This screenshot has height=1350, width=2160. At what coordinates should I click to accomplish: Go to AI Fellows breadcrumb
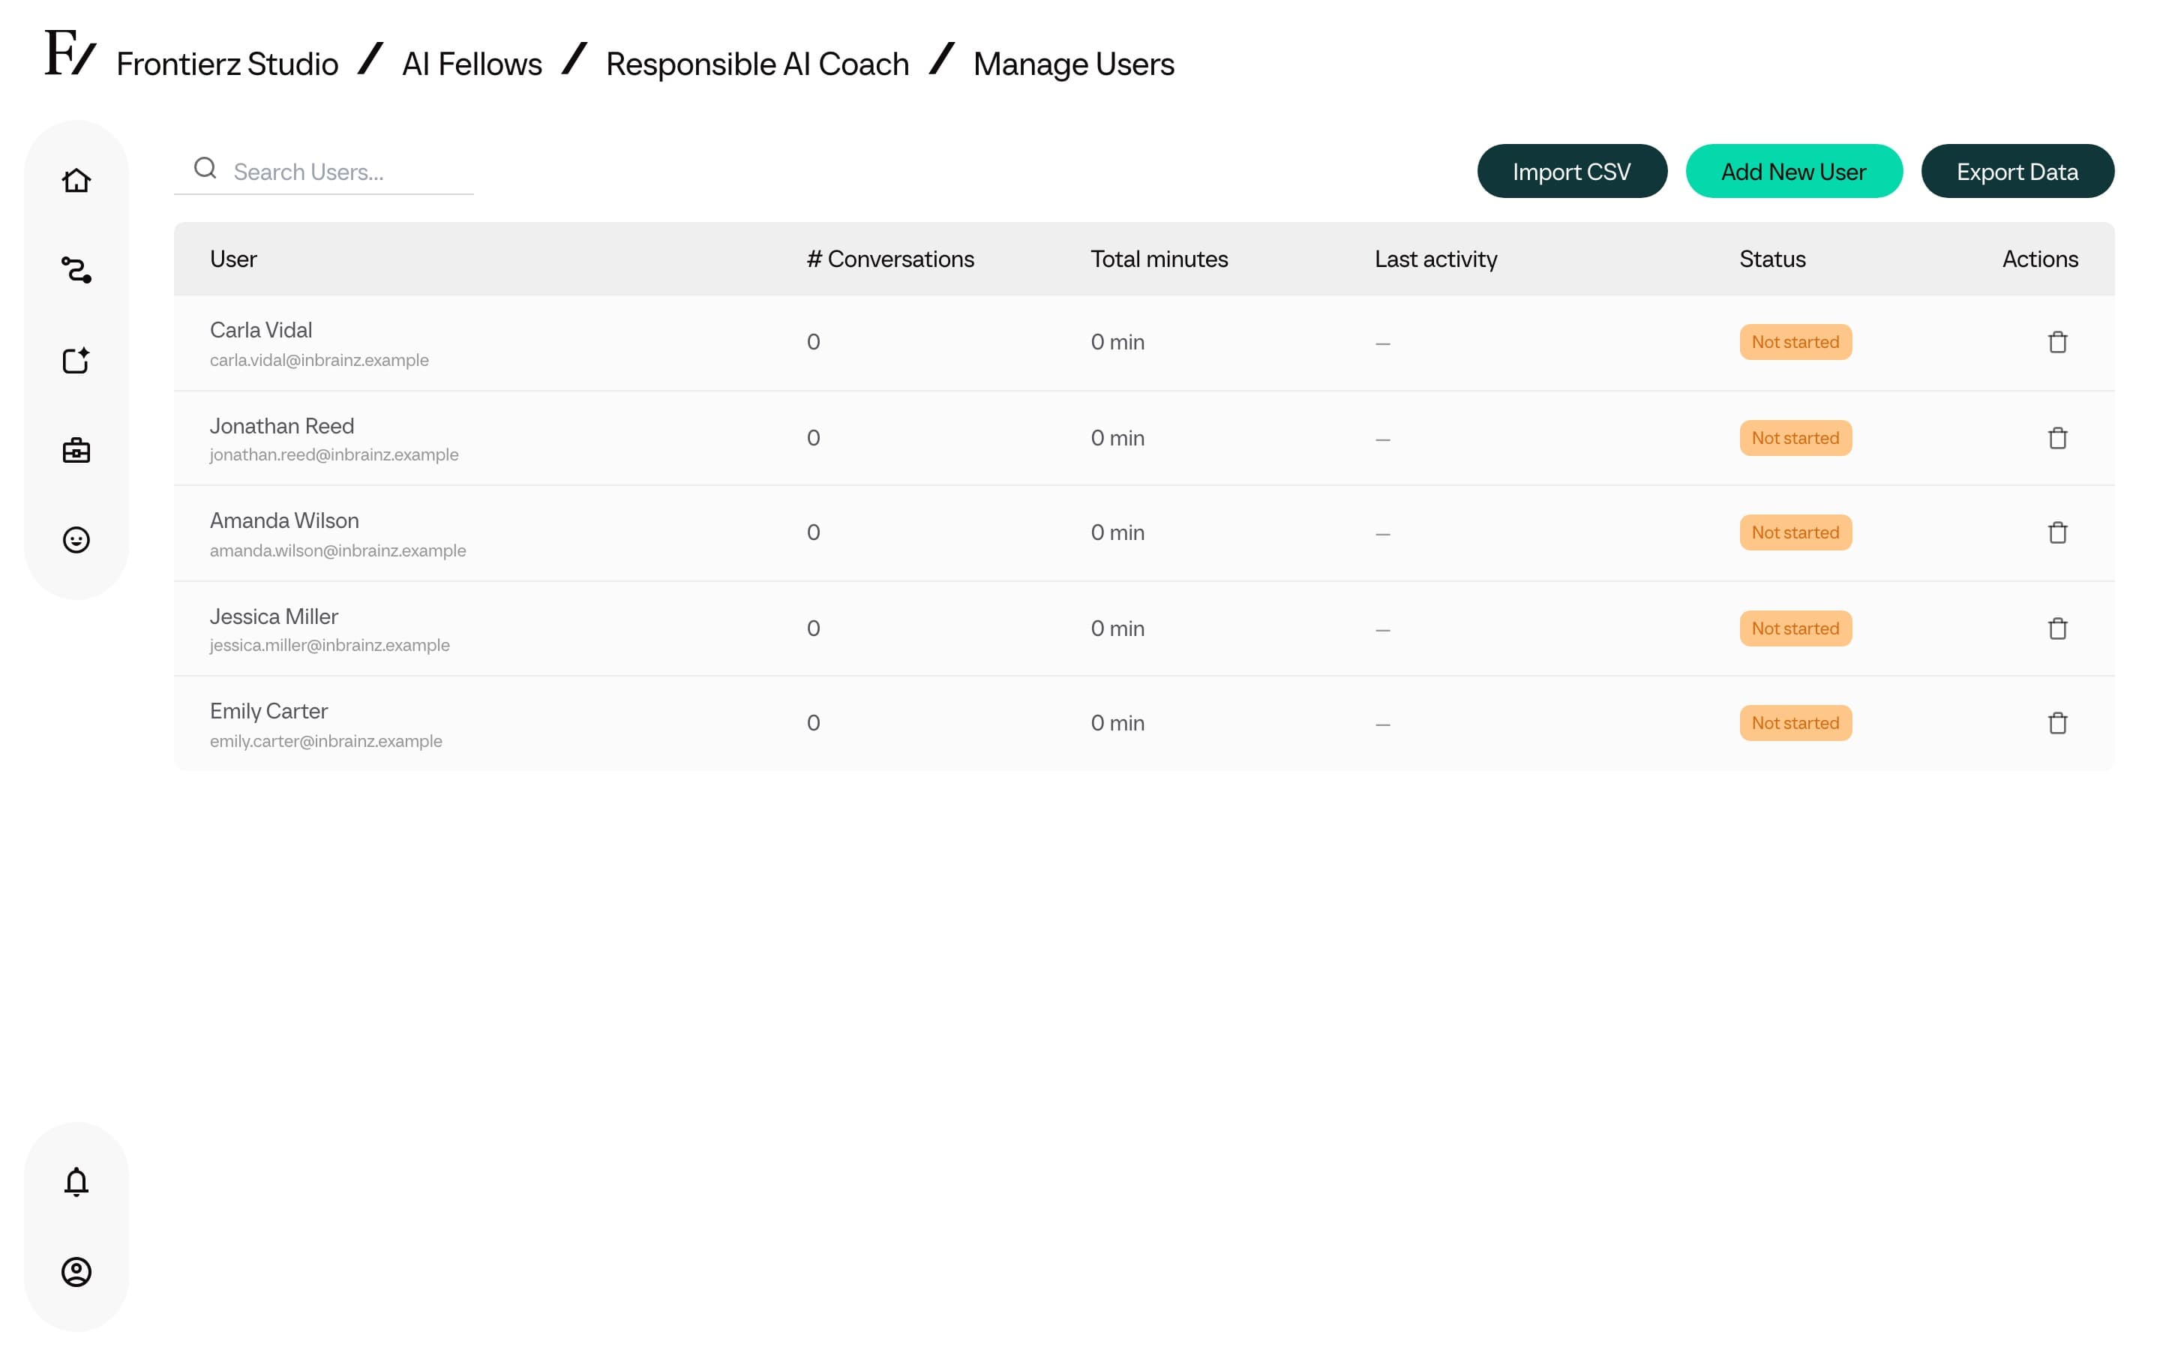click(471, 64)
